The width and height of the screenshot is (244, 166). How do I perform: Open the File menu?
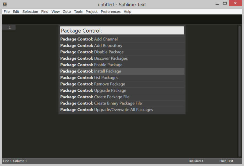coord(6,12)
